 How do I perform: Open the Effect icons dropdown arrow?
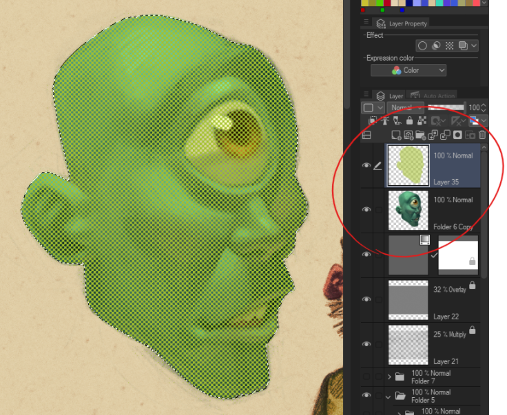pos(474,45)
